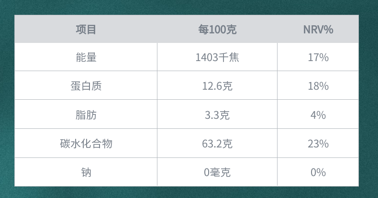Click the 0% NRV value
This screenshot has width=378, height=198.
(318, 172)
